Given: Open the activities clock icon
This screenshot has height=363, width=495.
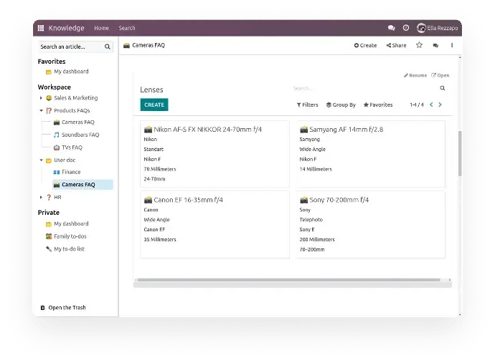Looking at the screenshot, I should [x=405, y=28].
